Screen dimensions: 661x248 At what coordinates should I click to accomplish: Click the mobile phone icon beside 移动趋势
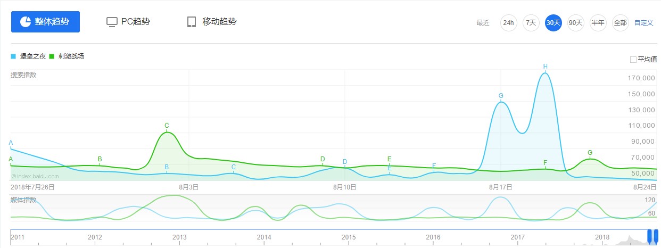click(x=192, y=22)
